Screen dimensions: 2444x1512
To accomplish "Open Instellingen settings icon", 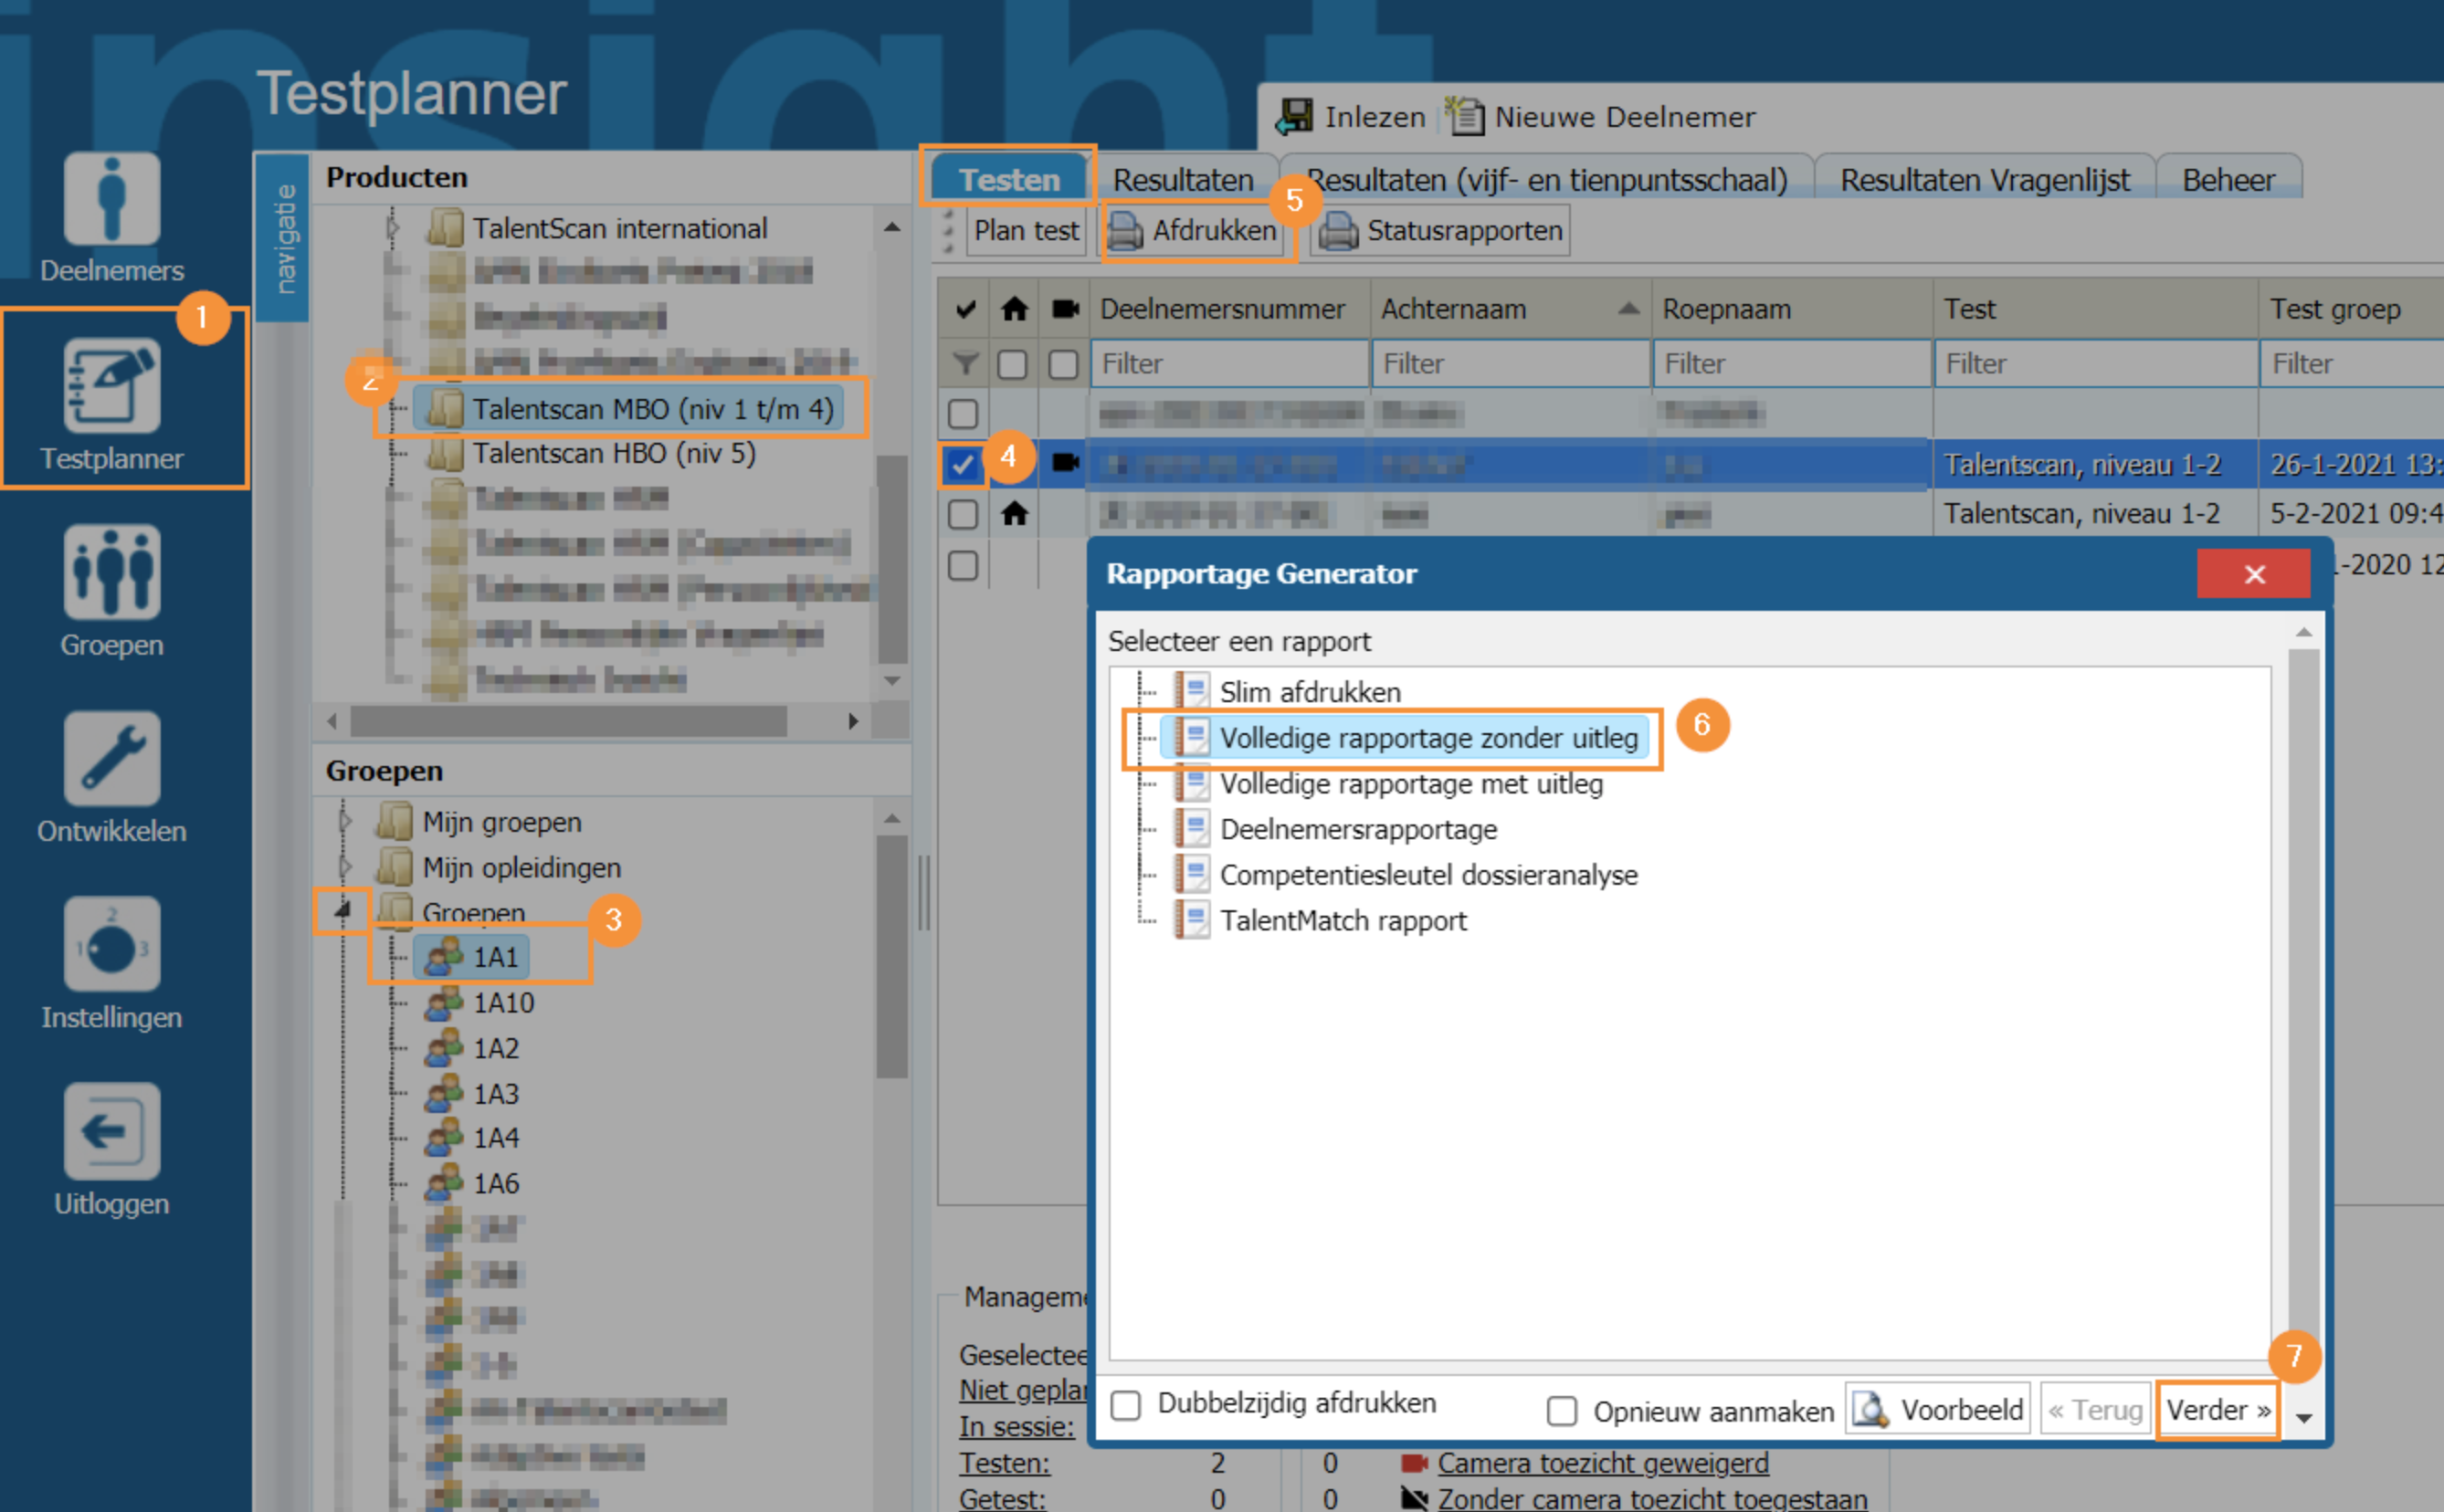I will [111, 945].
